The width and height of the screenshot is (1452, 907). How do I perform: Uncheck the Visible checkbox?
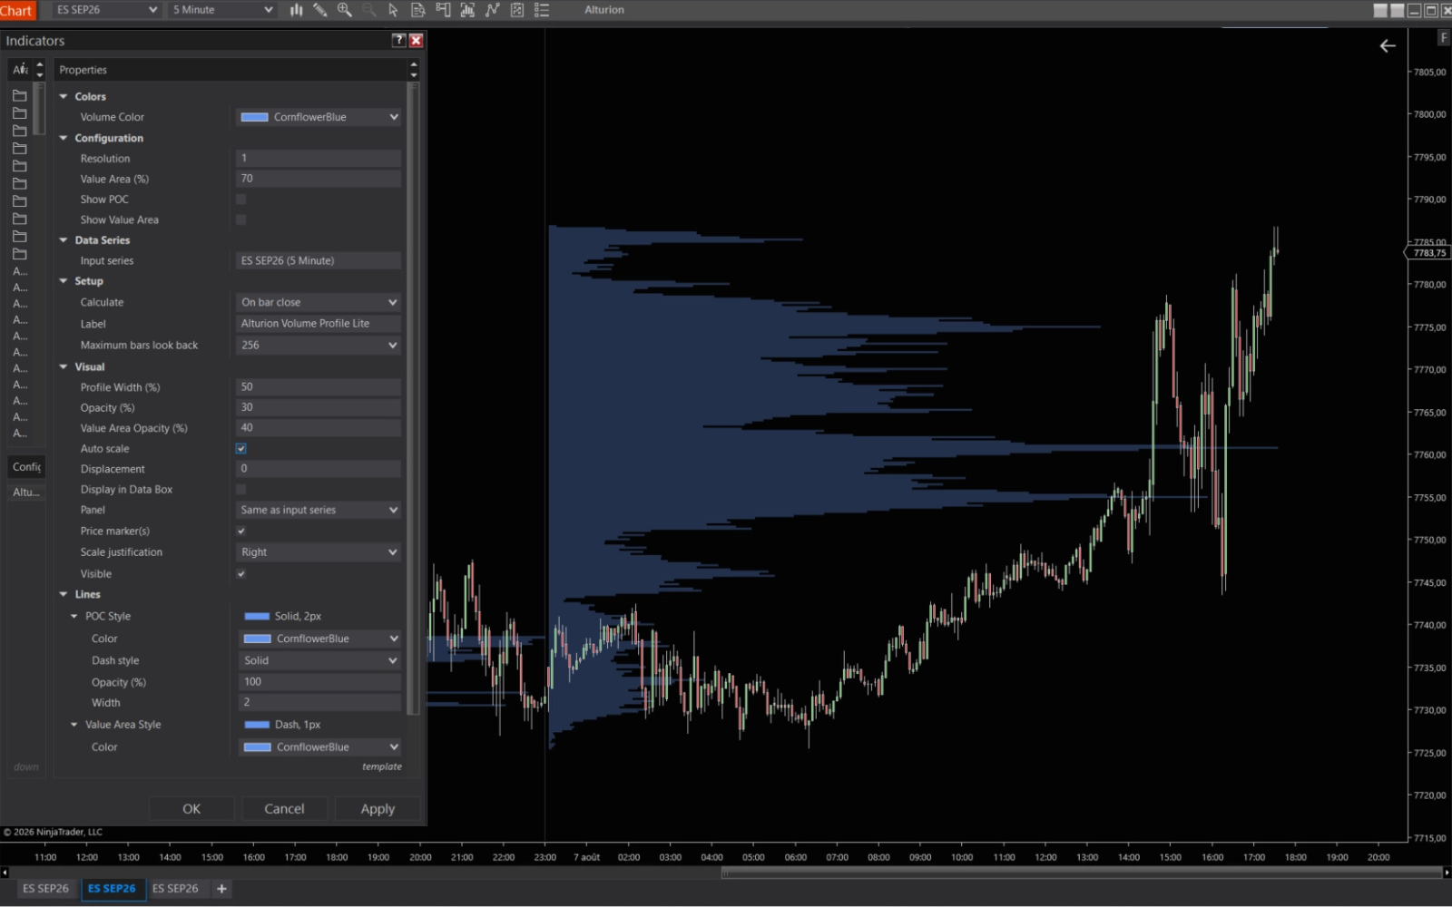tap(240, 573)
